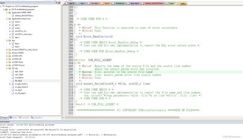Select the main.c editor tab
The height and width of the screenshot is (139, 243).
coord(182,3)
